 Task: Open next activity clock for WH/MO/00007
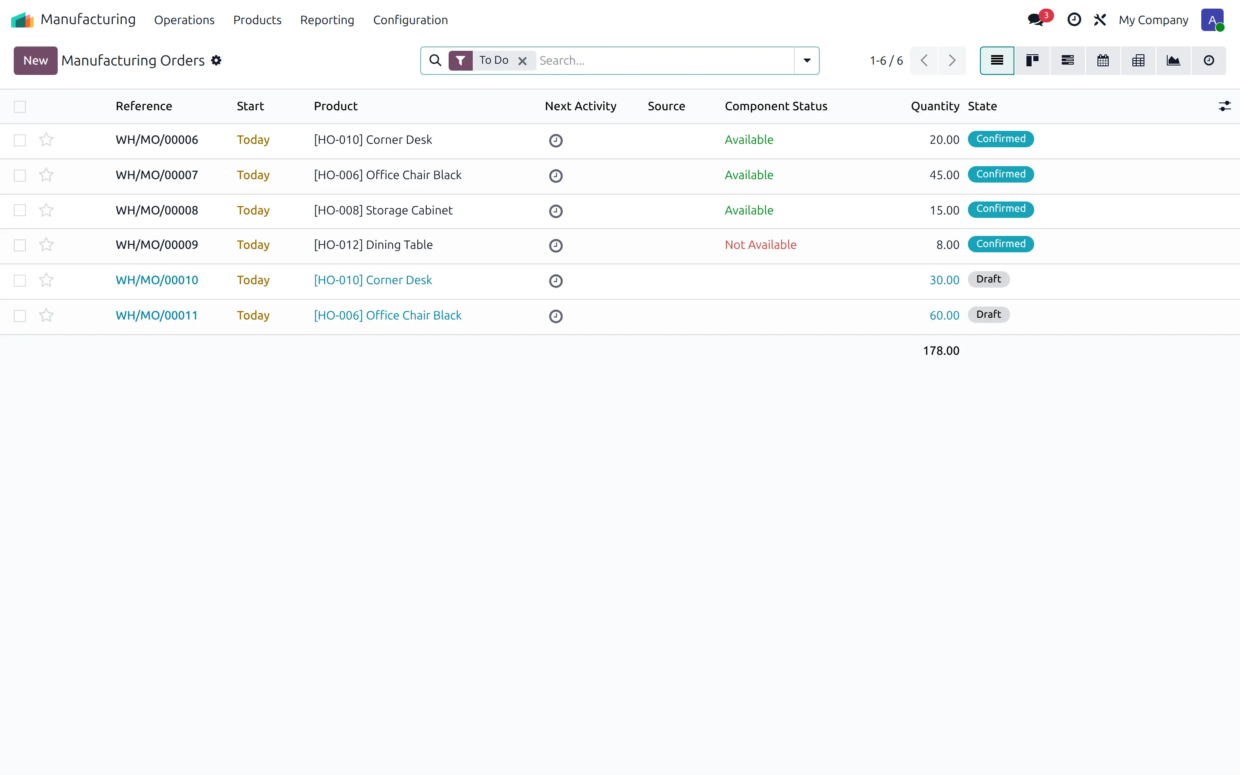(556, 176)
